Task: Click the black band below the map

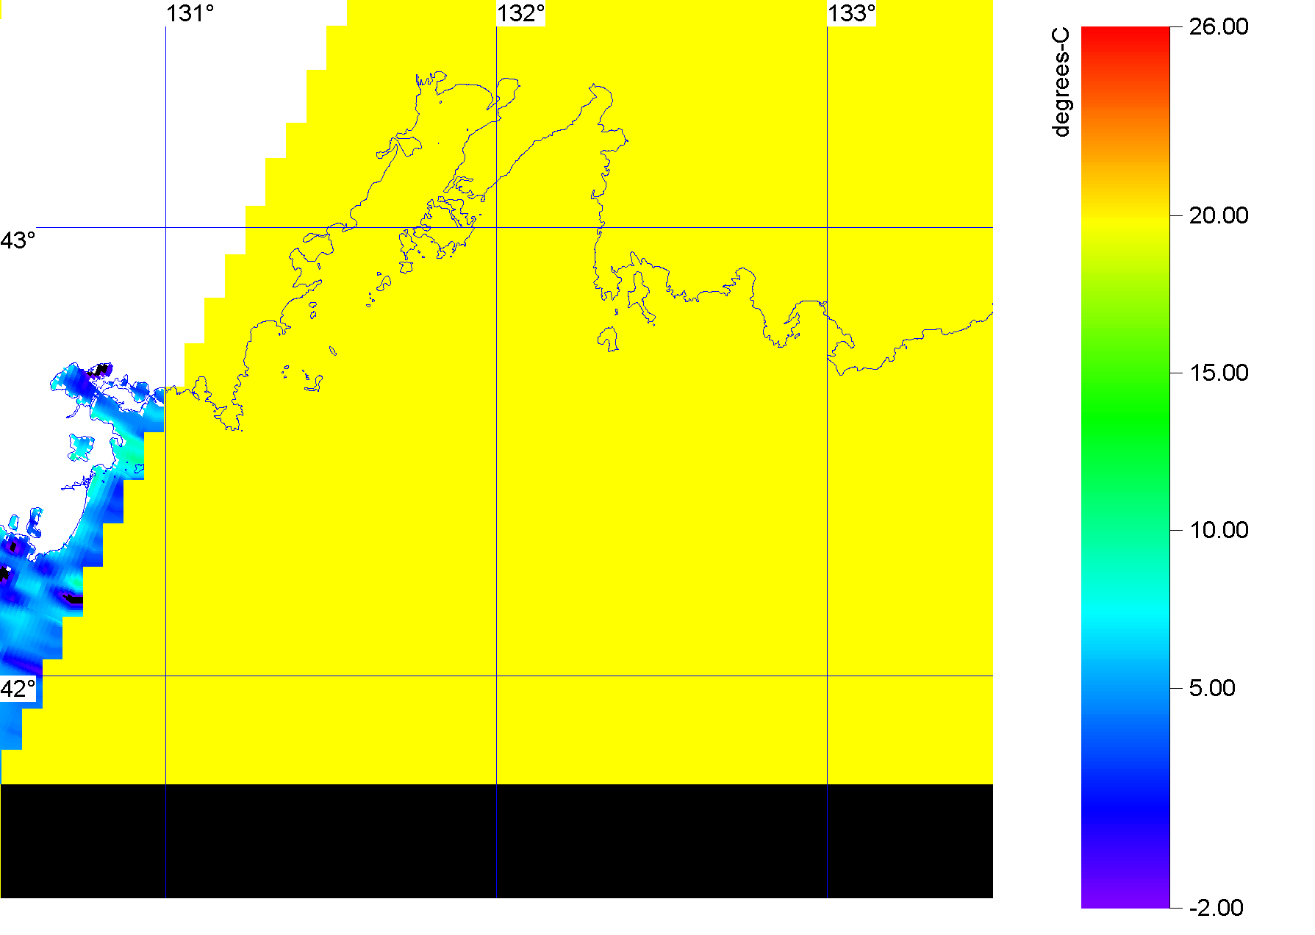Action: (497, 841)
